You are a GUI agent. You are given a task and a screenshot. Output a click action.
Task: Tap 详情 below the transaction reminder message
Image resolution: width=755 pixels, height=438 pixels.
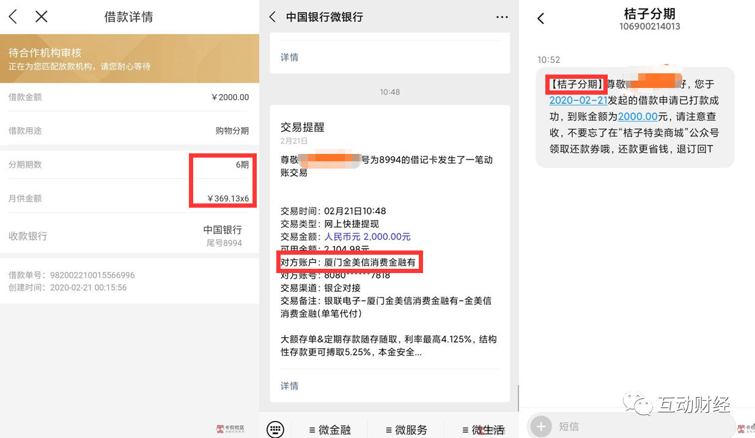pyautogui.click(x=289, y=387)
